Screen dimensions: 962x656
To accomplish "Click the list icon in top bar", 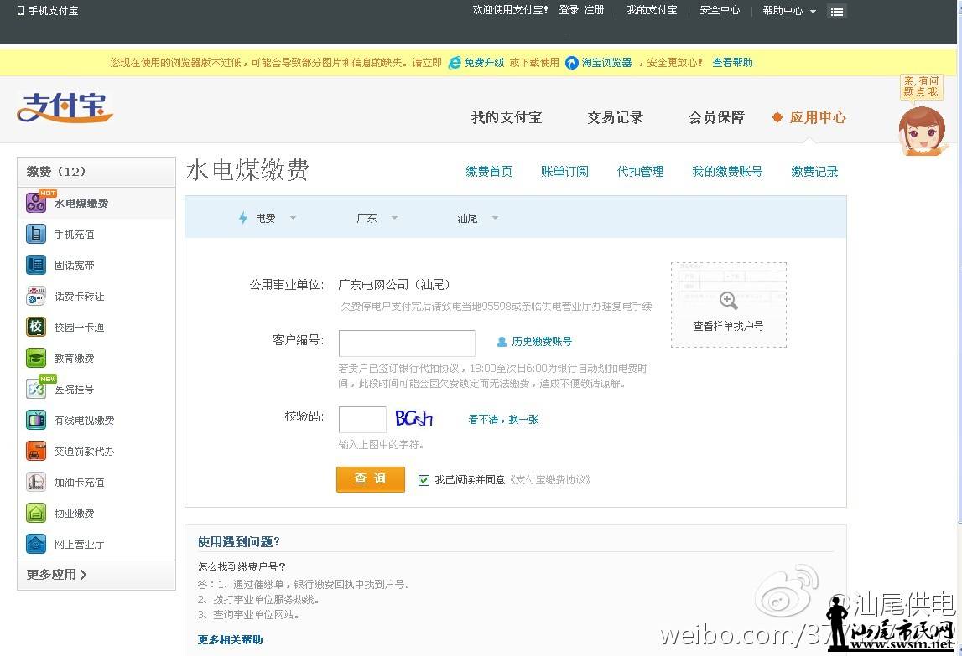I will tap(836, 11).
